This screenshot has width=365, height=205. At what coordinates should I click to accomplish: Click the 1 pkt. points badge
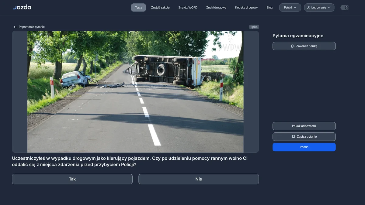tap(254, 27)
